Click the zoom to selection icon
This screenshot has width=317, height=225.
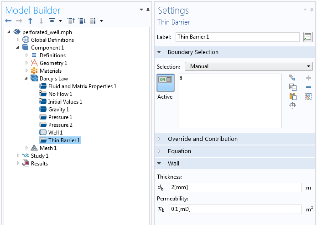click(293, 105)
